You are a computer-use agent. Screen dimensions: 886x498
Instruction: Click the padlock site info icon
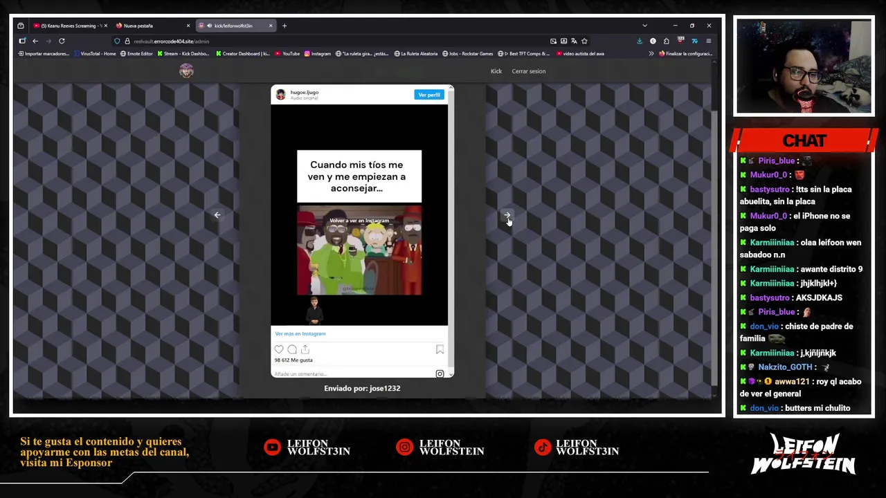127,41
